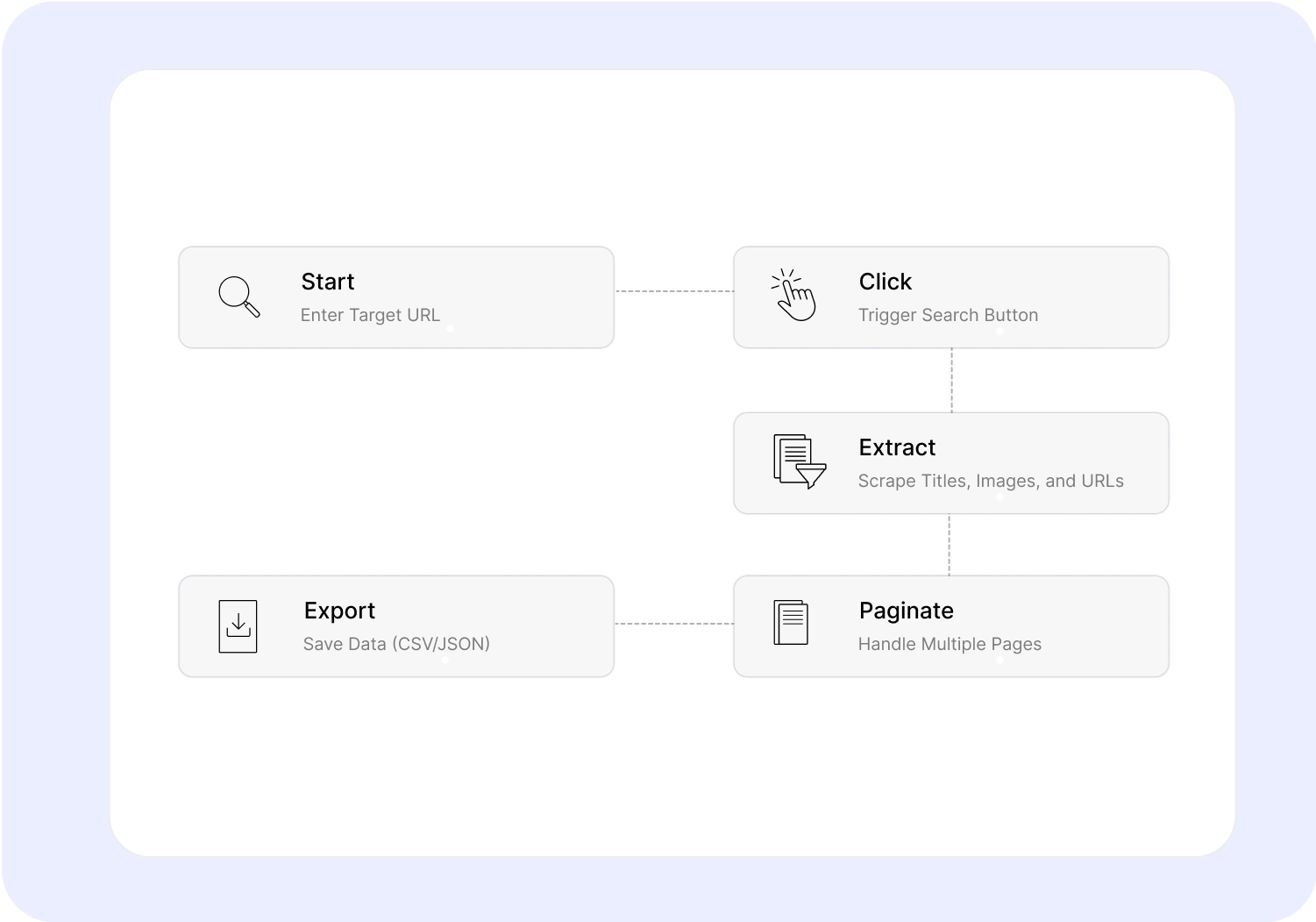Screen dimensions: 1316x922
Task: Select the Export step title
Action: click(x=339, y=611)
